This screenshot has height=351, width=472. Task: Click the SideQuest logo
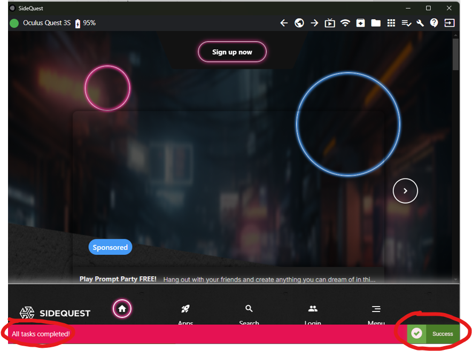coord(55,313)
